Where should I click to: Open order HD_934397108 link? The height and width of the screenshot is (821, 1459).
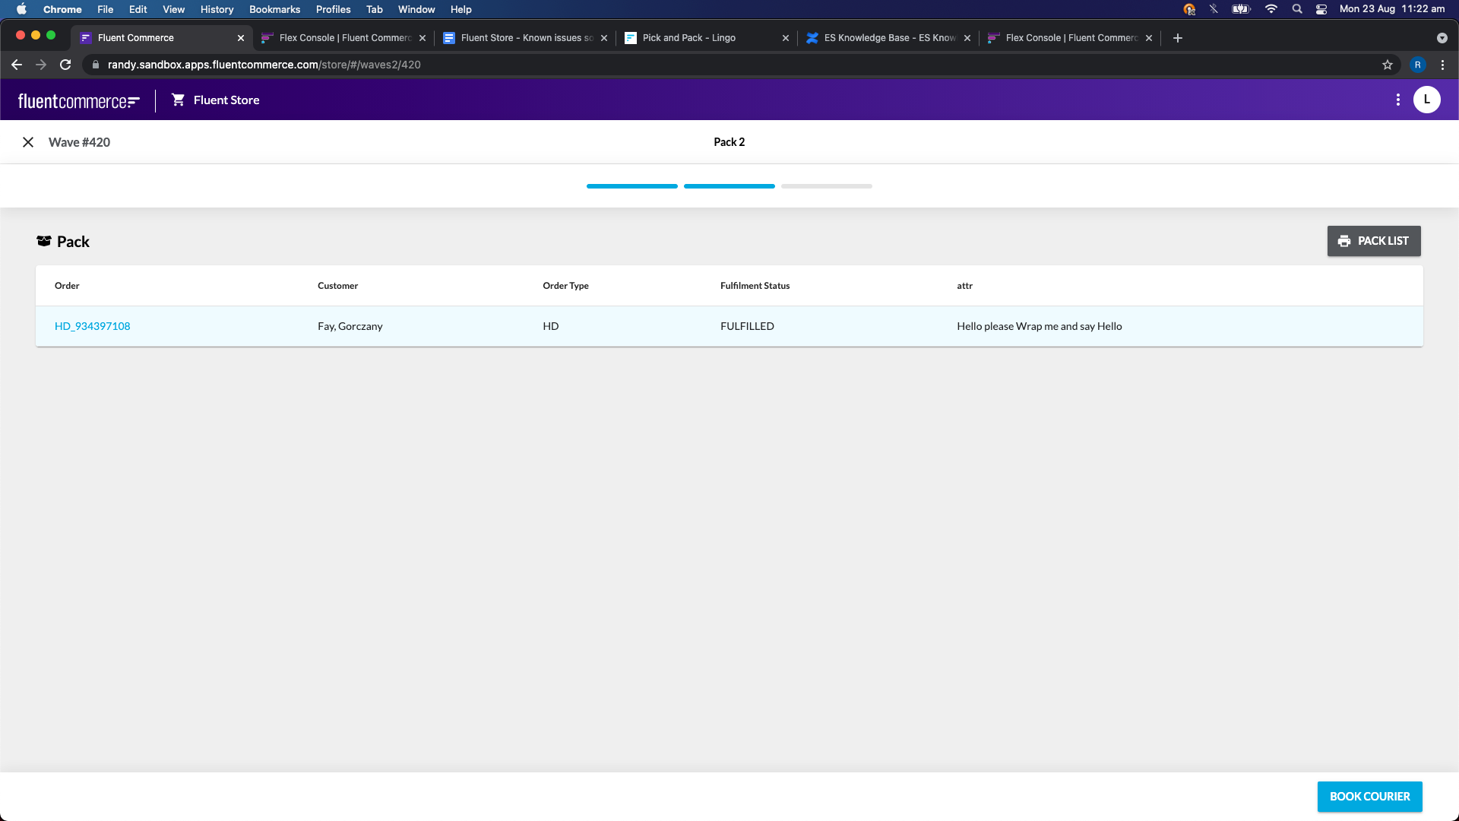[x=92, y=326]
